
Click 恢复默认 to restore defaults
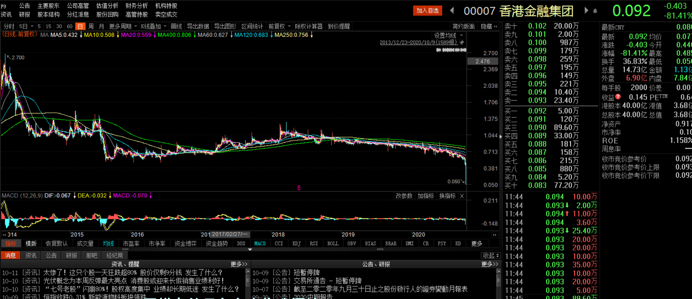point(57,244)
